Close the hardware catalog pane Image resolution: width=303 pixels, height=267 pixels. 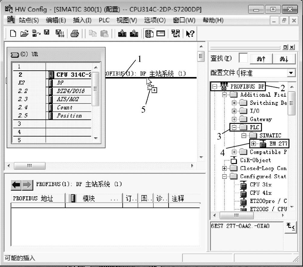coord(292,47)
